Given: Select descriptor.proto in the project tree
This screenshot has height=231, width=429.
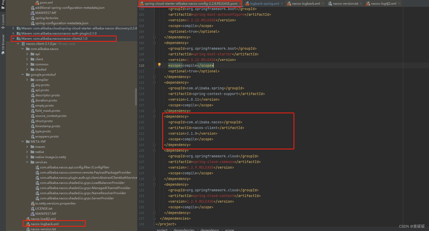Looking at the screenshot, I should (x=47, y=95).
